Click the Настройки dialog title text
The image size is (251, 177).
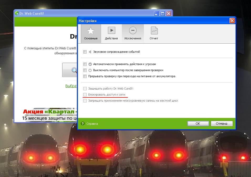[88, 21]
